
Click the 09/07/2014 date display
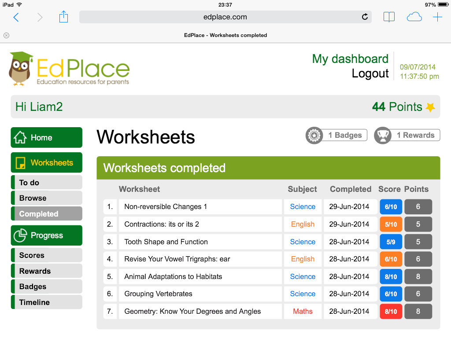tap(418, 67)
